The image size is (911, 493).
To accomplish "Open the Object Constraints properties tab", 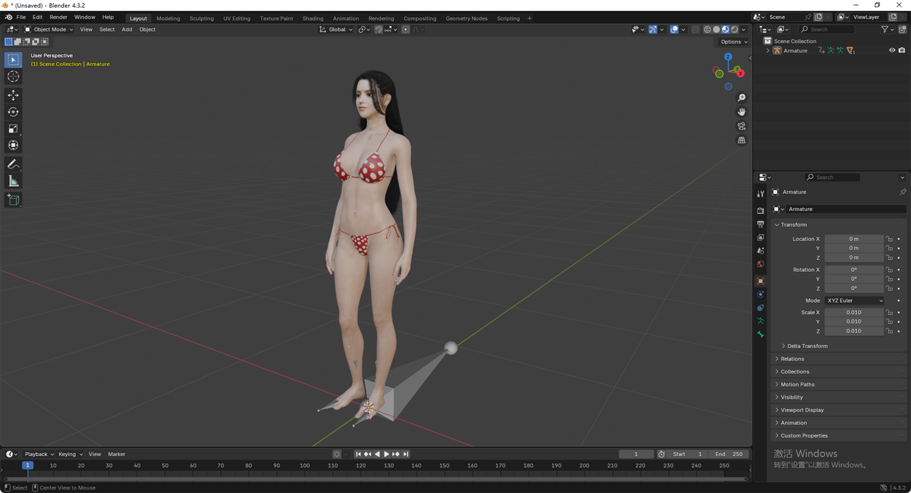I will pyautogui.click(x=760, y=308).
